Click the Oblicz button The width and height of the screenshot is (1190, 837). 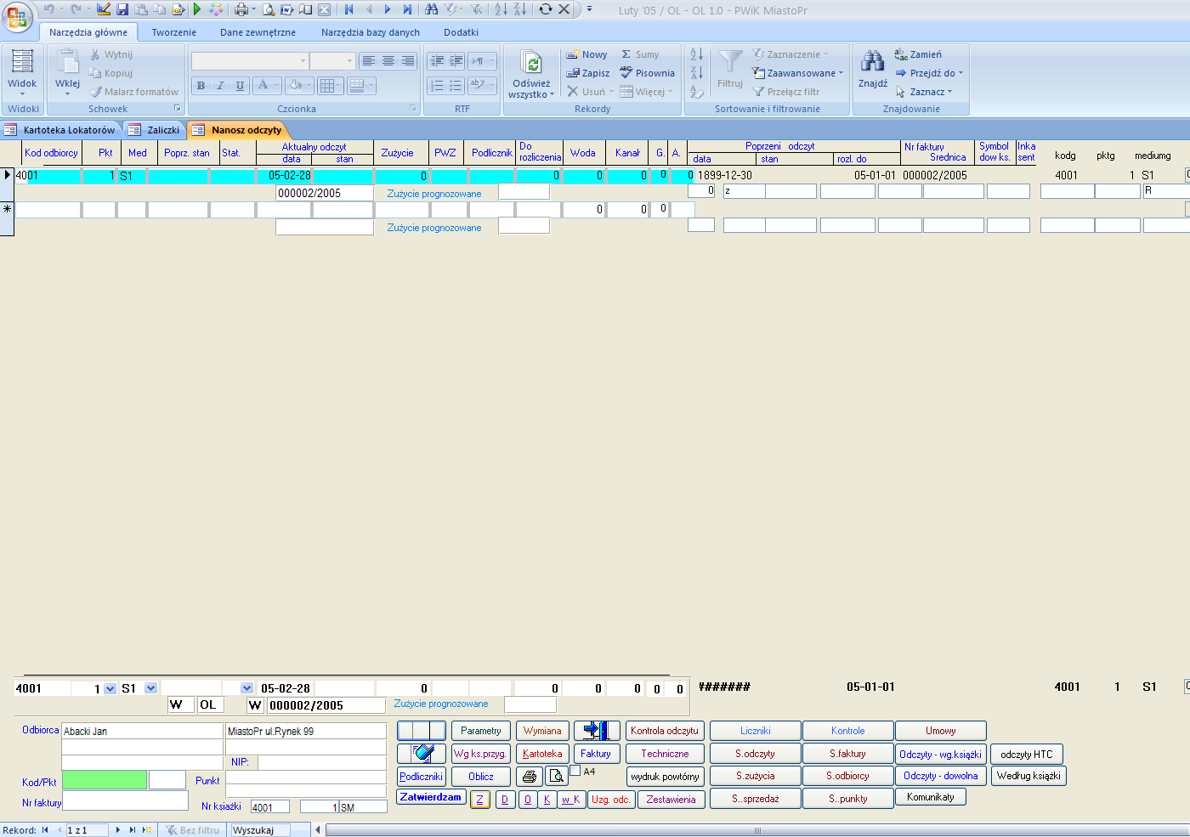[x=480, y=777]
